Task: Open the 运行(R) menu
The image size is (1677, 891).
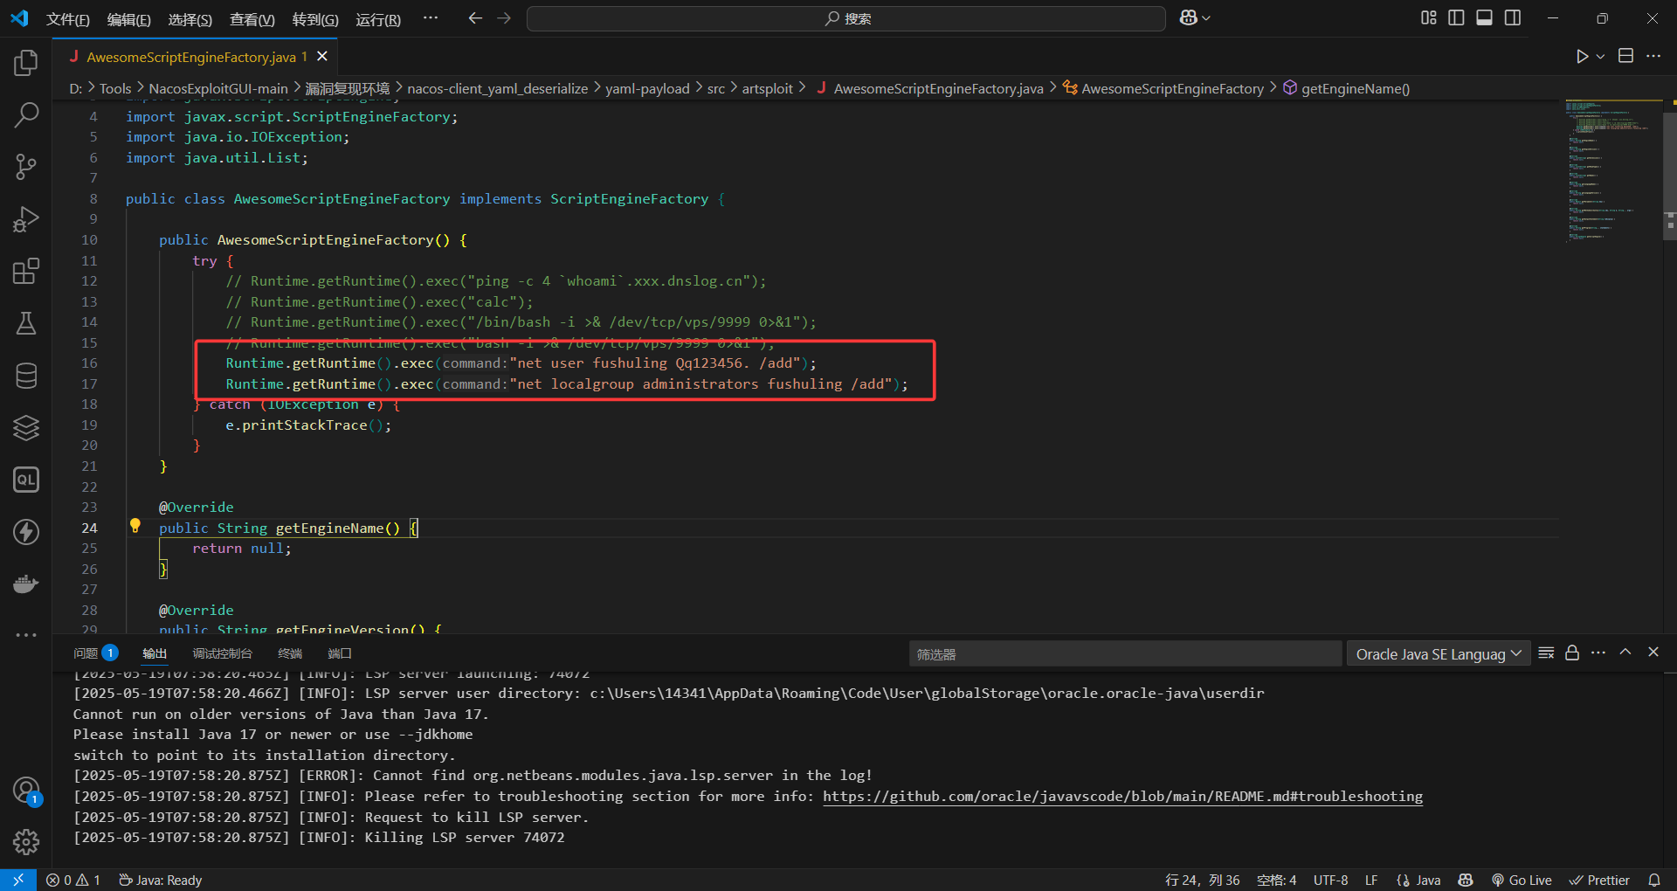Action: point(378,19)
